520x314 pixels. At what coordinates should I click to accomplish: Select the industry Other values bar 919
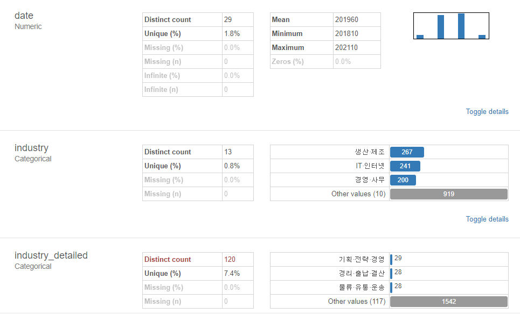pyautogui.click(x=449, y=194)
